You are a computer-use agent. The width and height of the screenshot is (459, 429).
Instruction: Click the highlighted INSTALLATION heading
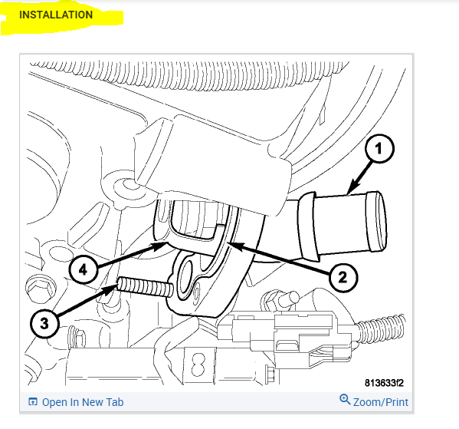(56, 15)
